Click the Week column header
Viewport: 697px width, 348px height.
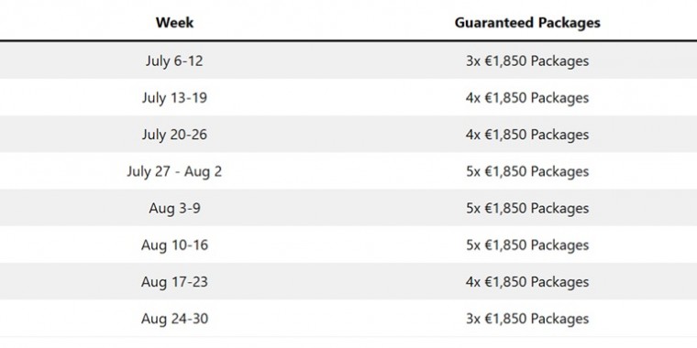pos(174,22)
